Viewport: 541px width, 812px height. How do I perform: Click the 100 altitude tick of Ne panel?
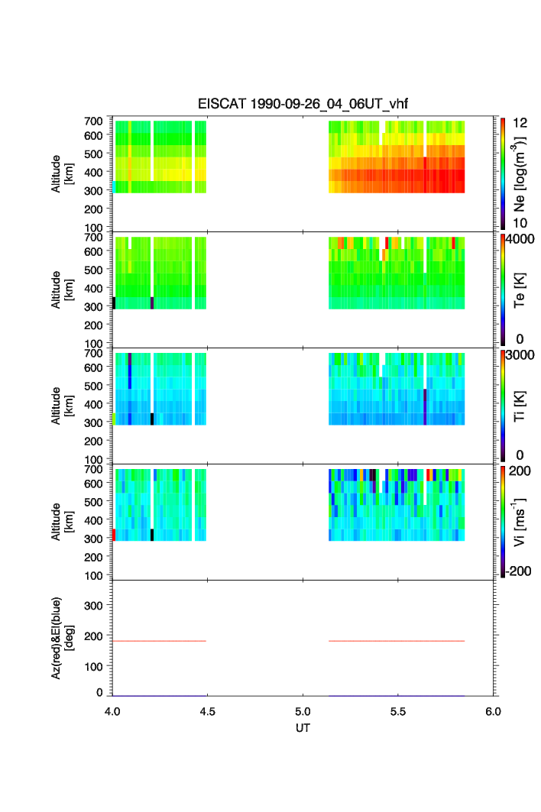coord(94,228)
